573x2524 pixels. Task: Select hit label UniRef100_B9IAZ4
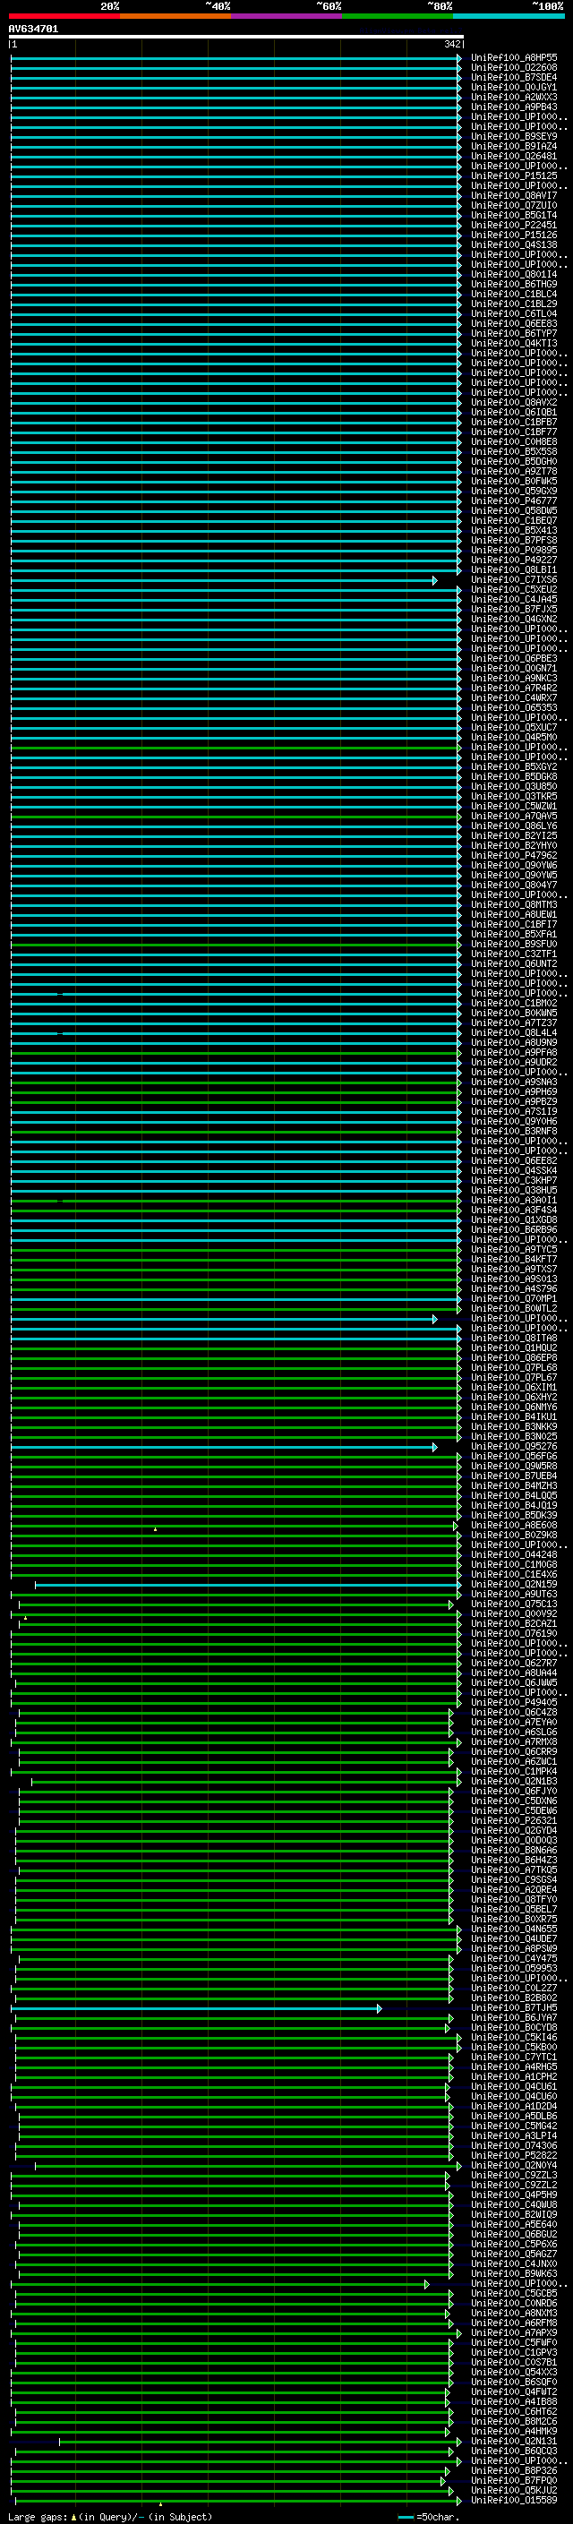(514, 146)
